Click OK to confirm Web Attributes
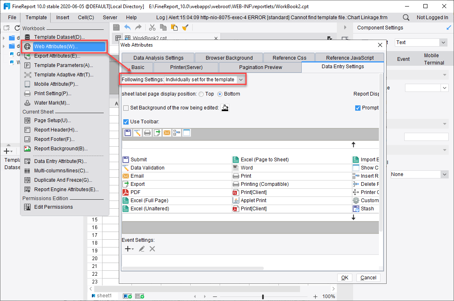Viewport: 454px width, 301px height. point(345,277)
